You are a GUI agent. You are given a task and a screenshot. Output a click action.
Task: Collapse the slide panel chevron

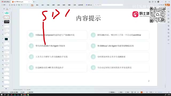10,9
